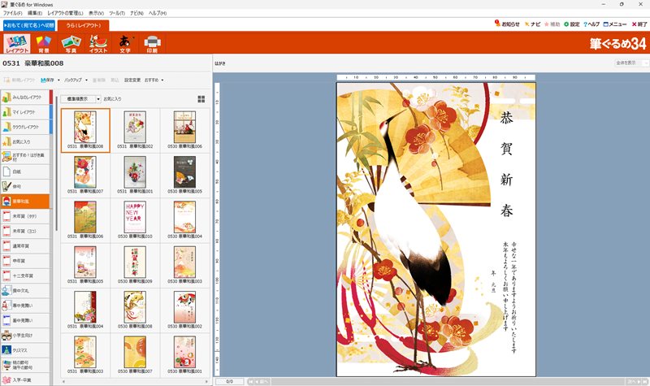
Task: Select クラウドレイアウト category
Action: 25,127
